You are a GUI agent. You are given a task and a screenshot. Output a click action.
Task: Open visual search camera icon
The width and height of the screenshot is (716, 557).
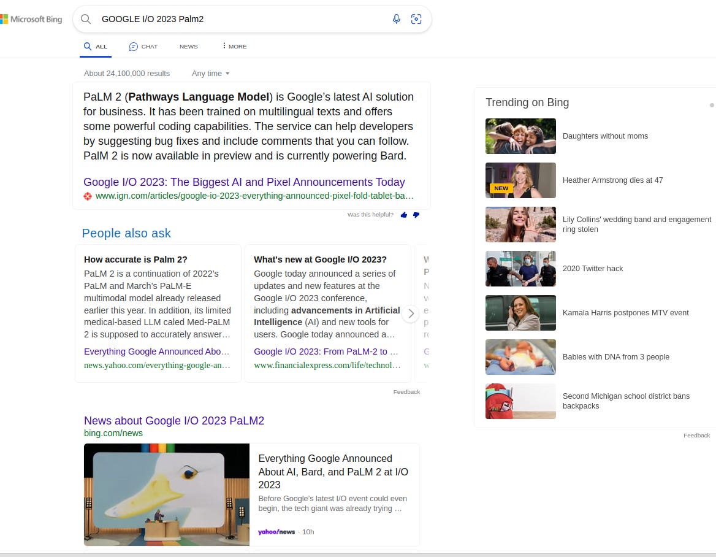pyautogui.click(x=416, y=19)
